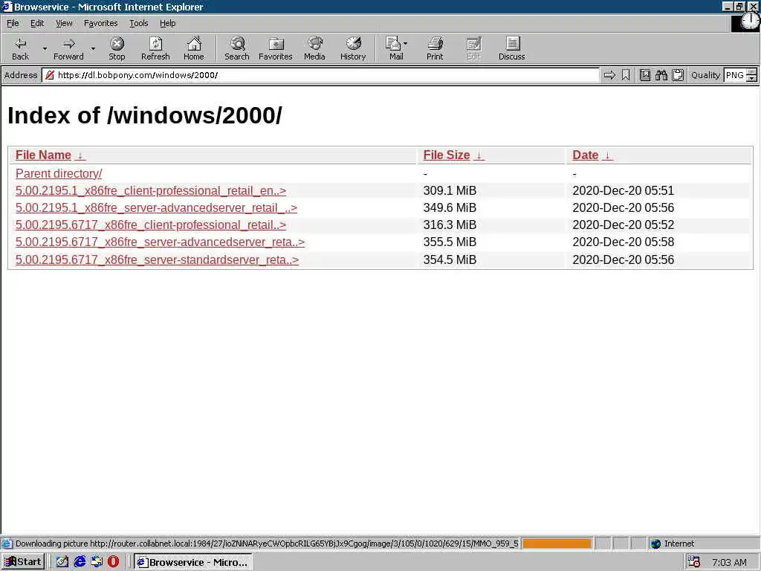Click the binoculars find icon
Image resolution: width=761 pixels, height=571 pixels.
[x=661, y=75]
